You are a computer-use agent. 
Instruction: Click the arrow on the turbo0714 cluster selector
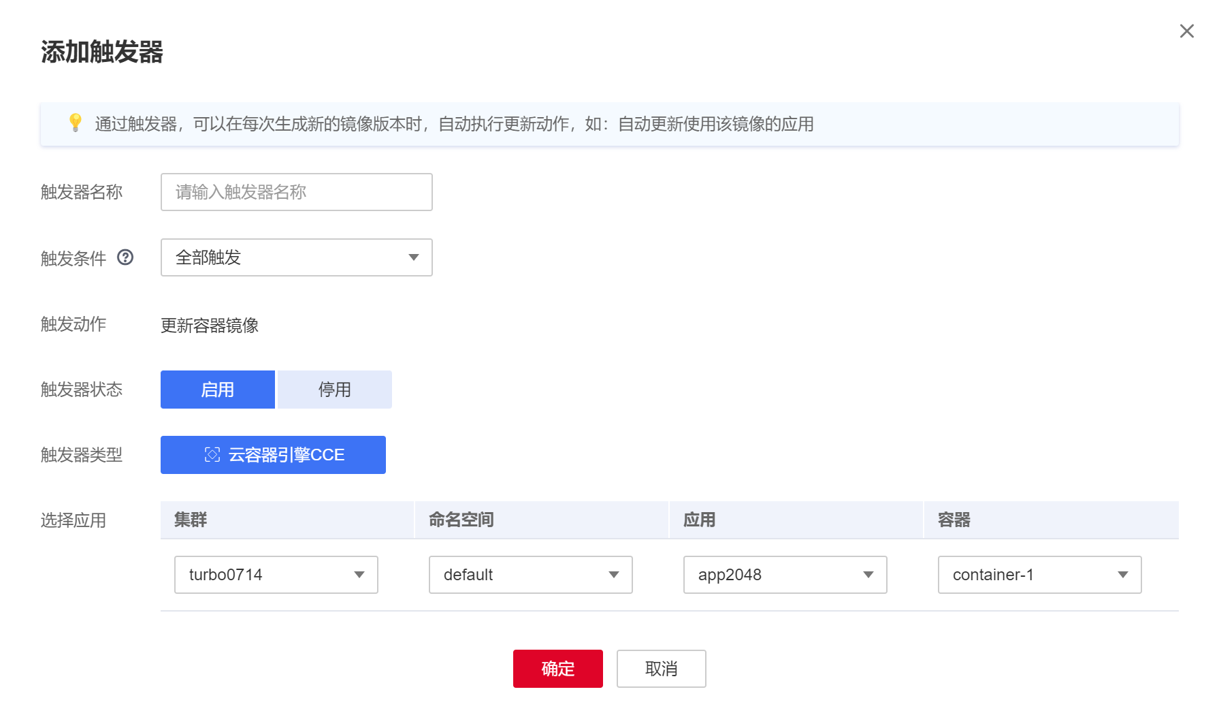[359, 575]
